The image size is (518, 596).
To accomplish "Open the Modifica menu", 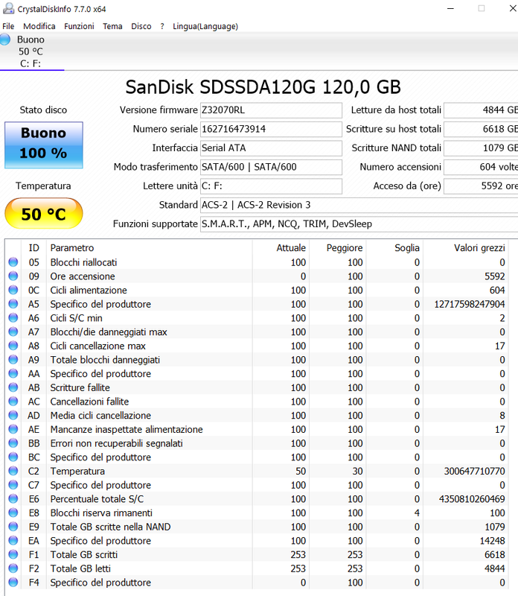I will [x=39, y=26].
